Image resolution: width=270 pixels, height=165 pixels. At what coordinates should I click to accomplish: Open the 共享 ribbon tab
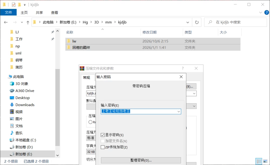coord(39,13)
